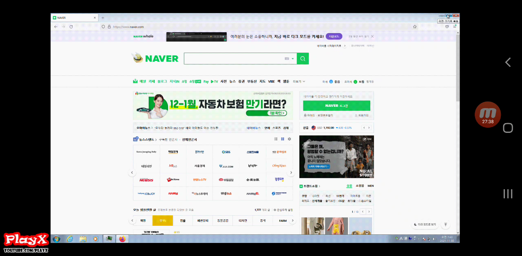Expand the 더보기 dropdown
The width and height of the screenshot is (522, 256).
(299, 82)
